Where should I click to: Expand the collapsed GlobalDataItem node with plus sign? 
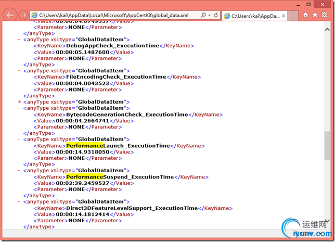20,102
